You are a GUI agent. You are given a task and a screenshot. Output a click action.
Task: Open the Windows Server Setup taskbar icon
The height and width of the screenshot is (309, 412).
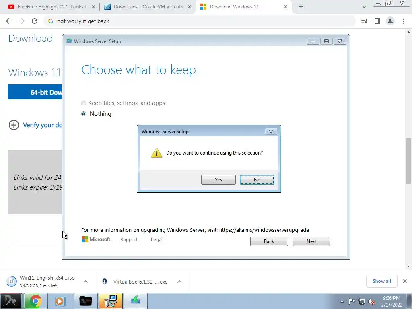(x=136, y=301)
